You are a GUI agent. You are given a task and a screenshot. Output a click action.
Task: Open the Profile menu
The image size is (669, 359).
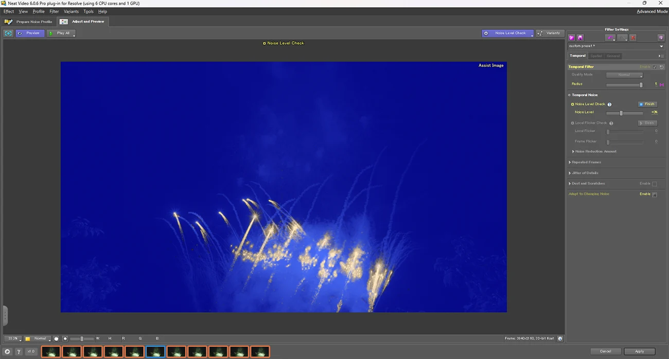pos(39,11)
